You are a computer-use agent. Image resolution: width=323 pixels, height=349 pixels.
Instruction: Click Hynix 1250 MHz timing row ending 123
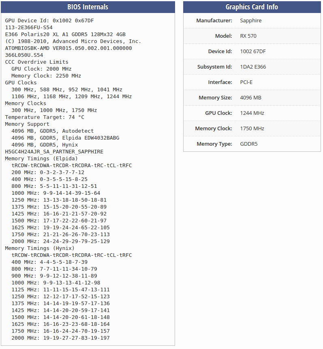(60, 297)
